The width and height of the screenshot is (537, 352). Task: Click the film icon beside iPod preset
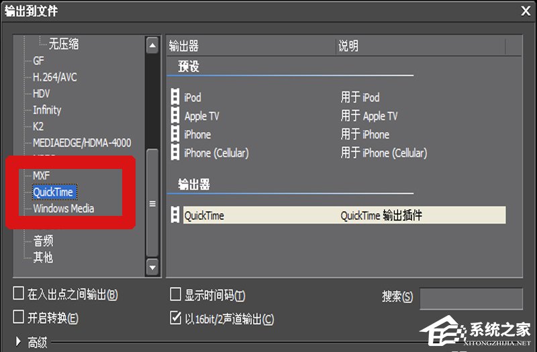pos(175,97)
